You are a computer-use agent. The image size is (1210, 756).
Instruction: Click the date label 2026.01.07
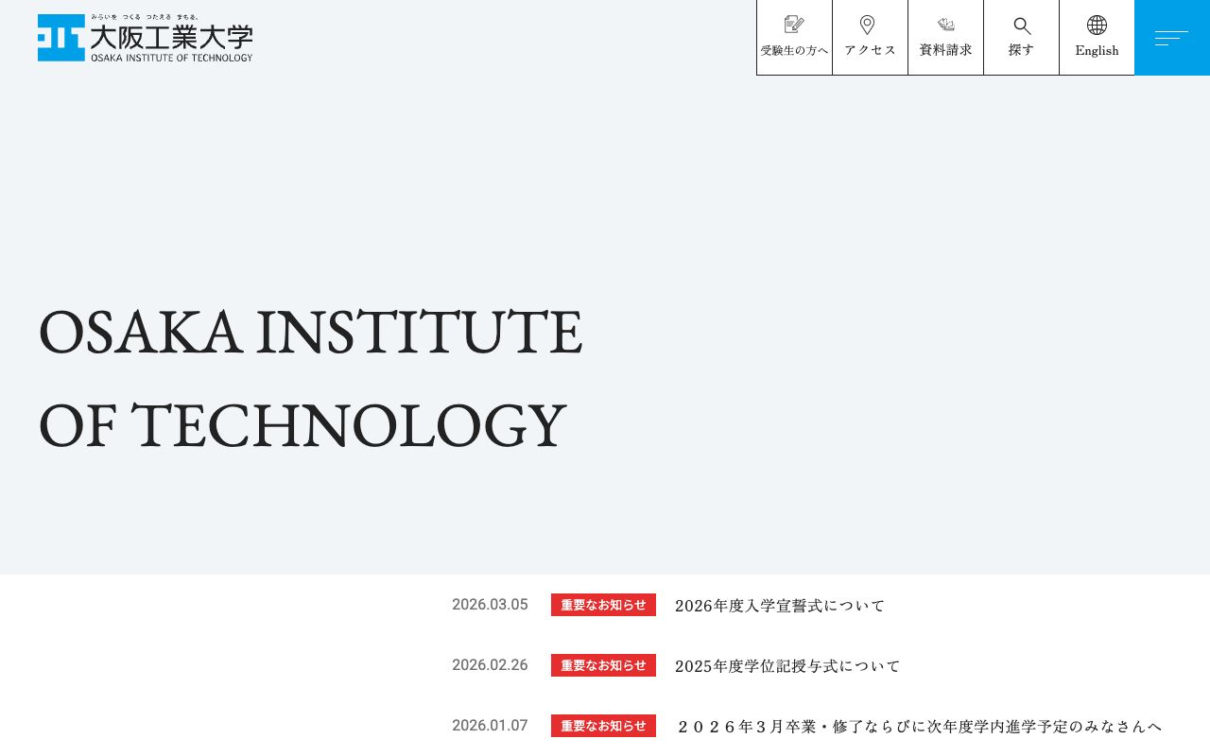pyautogui.click(x=490, y=726)
